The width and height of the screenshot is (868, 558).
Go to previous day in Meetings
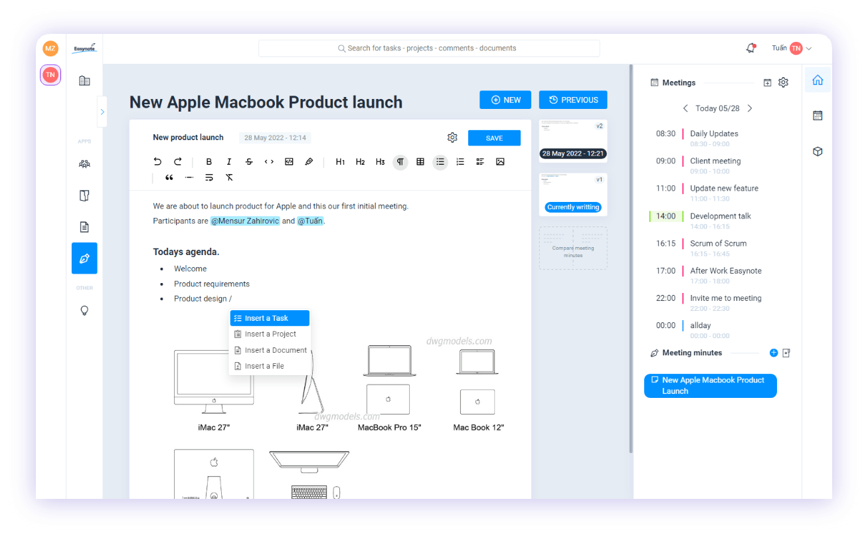tap(686, 108)
